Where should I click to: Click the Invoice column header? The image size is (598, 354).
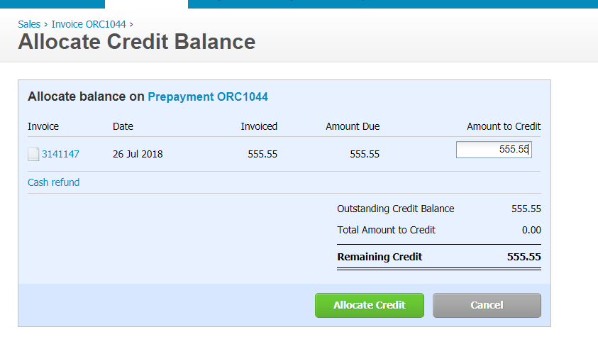[x=43, y=126]
